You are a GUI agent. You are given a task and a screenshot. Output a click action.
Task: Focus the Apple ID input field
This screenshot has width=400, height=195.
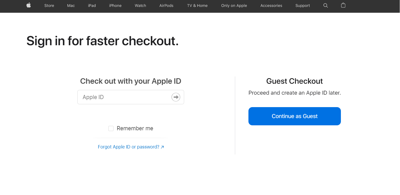pyautogui.click(x=131, y=97)
